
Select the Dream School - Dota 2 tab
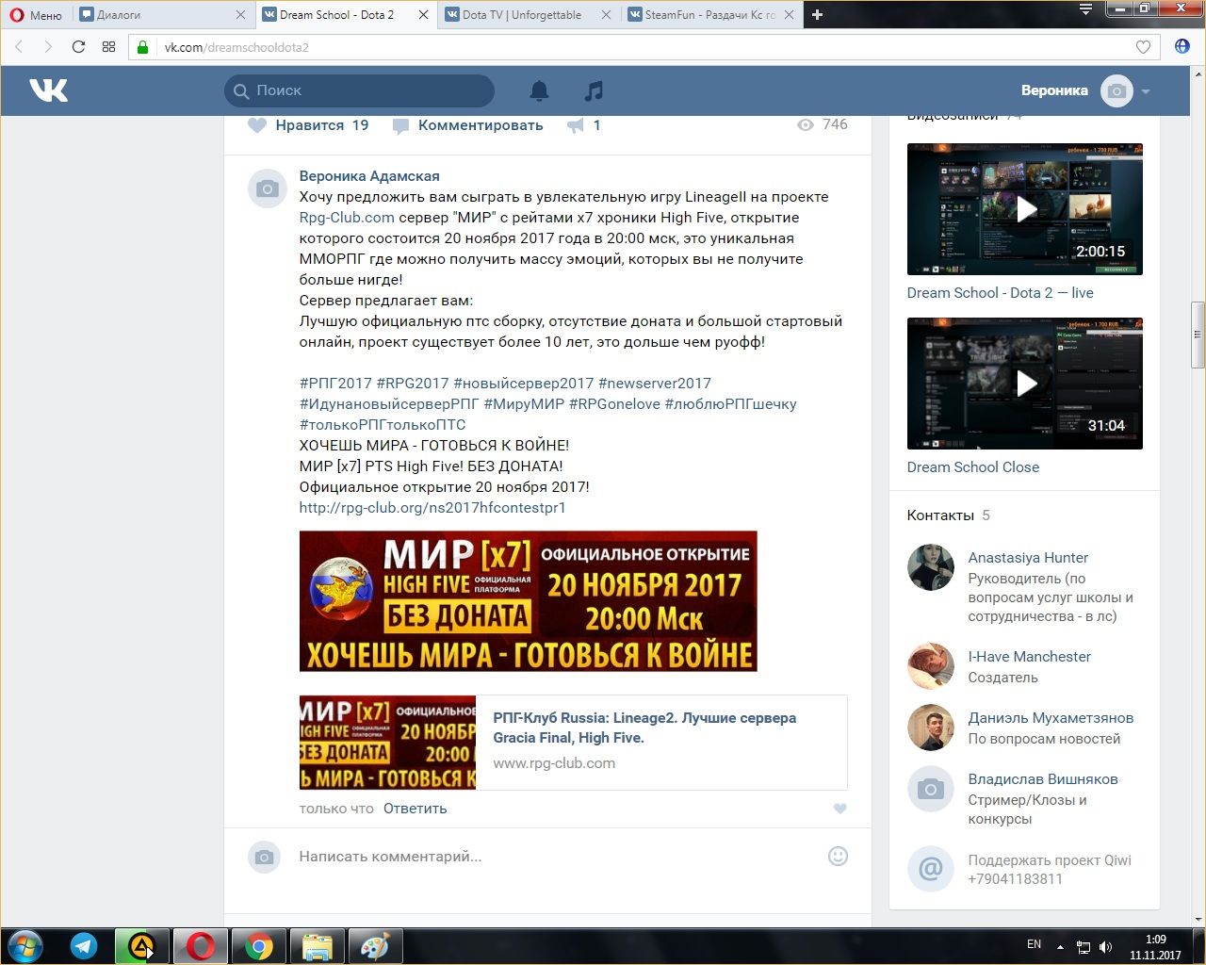pos(345,14)
